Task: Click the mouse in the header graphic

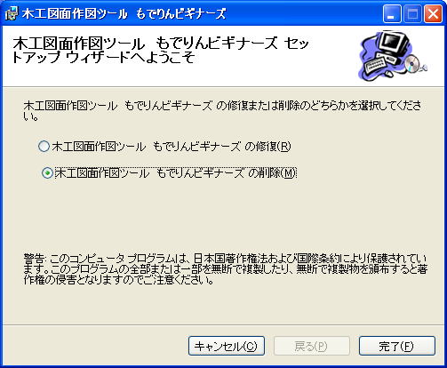Action: click(390, 73)
